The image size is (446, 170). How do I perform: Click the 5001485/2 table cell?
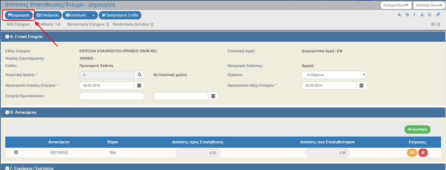[59, 153]
